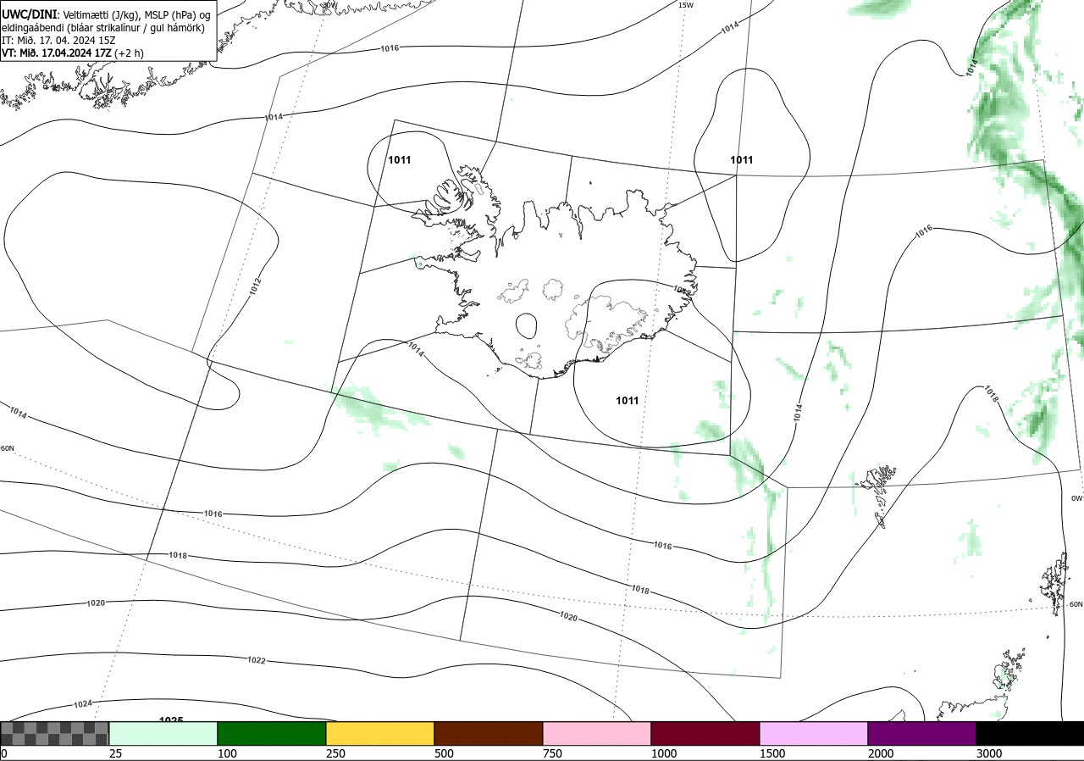
Task: Click the 1022 isobar label
Action: tap(257, 660)
